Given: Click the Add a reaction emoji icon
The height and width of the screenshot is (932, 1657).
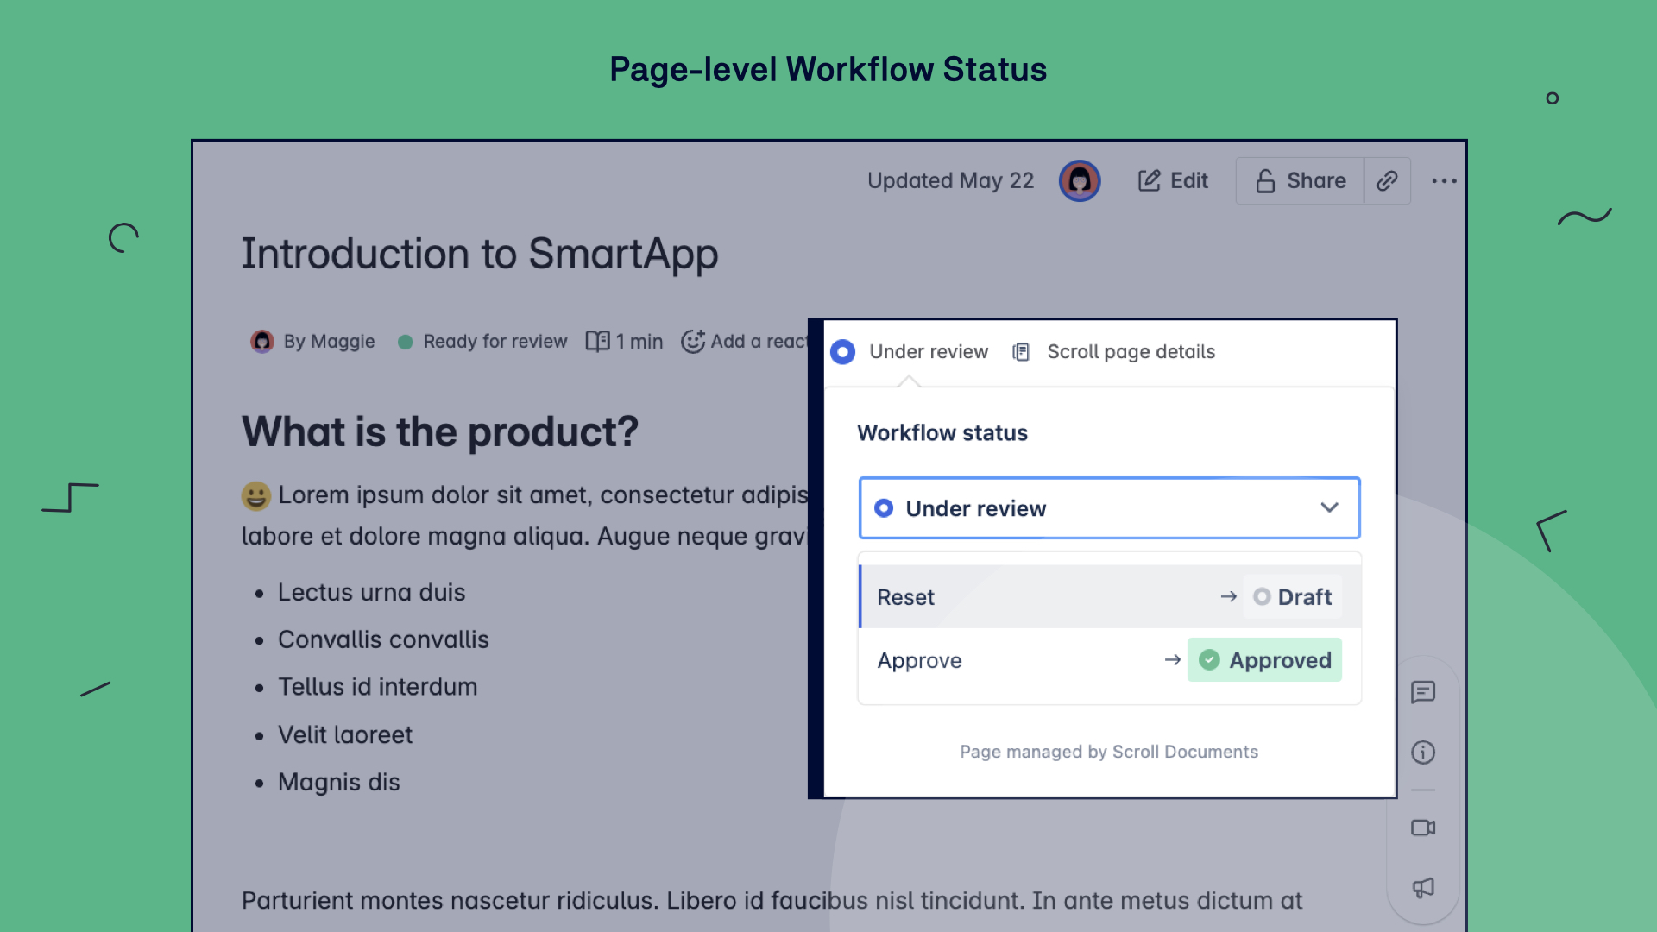Looking at the screenshot, I should 692,342.
